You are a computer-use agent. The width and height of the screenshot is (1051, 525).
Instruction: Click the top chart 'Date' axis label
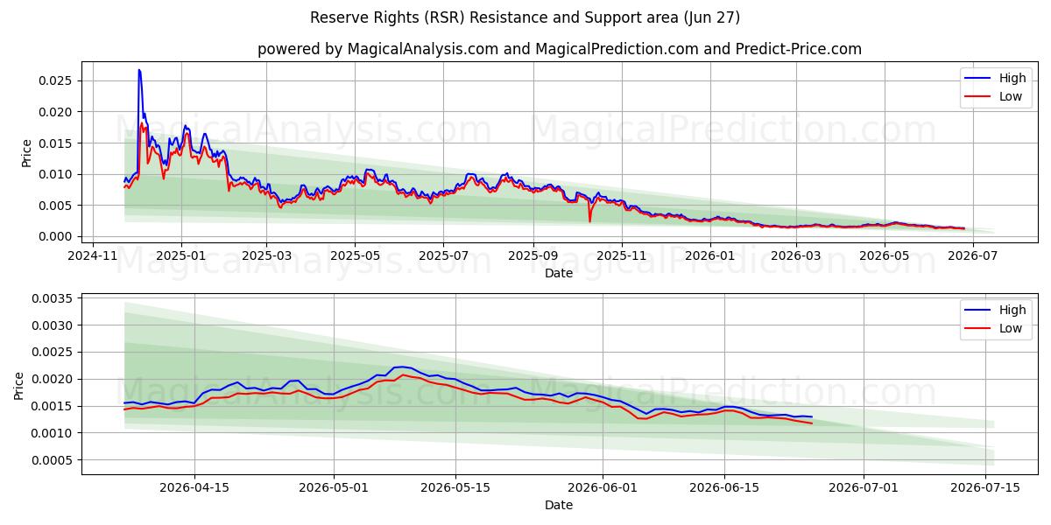559,273
